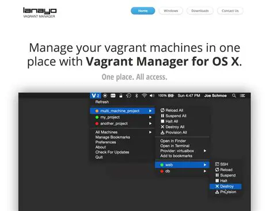Image resolution: width=273 pixels, height=211 pixels.
Task: Click the red status dot of another_project
Action: pyautogui.click(x=97, y=124)
